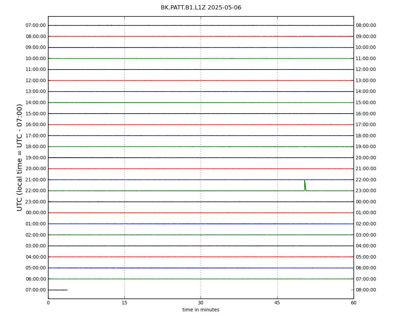Screen dimensions: 402x332
Task: Click right-axis end time 07:00:00
Action: [366, 279]
